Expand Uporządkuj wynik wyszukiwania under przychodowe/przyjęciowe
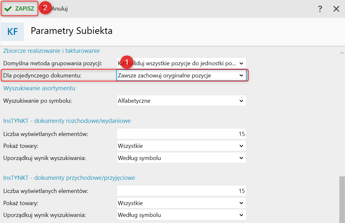Image resolution: width=345 pixels, height=223 pixels. (181, 215)
